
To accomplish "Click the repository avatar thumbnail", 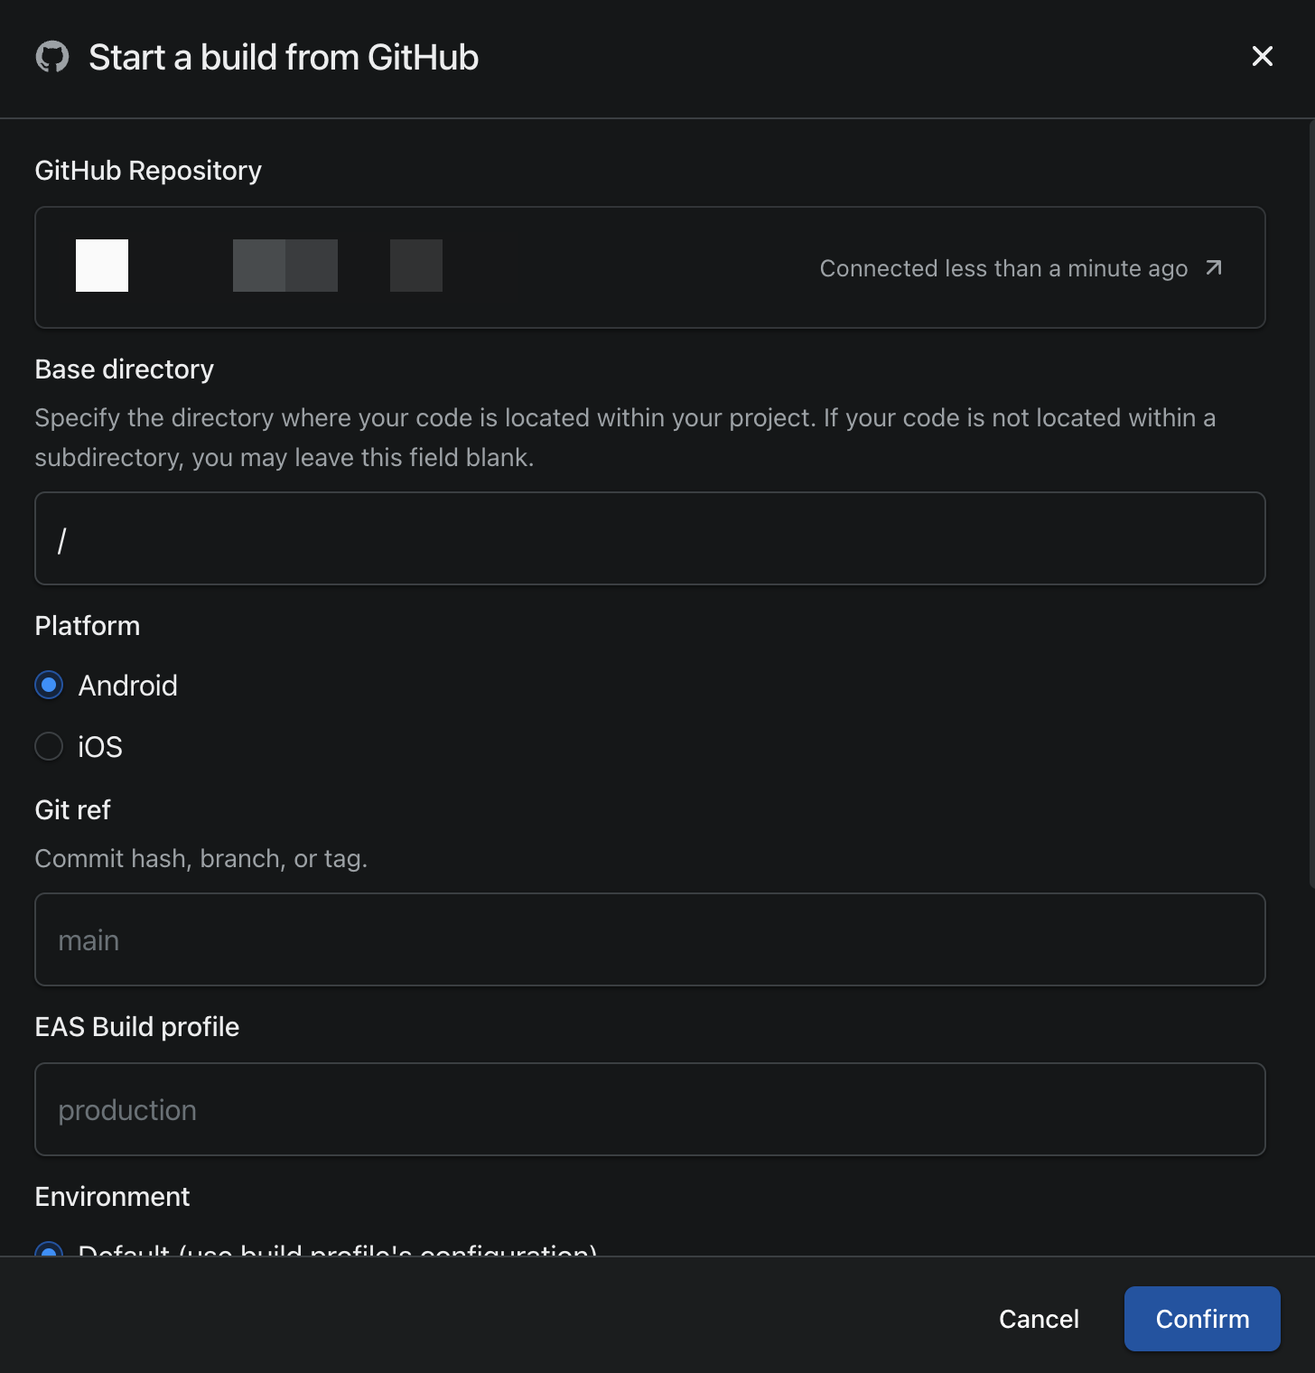I will (x=101, y=265).
